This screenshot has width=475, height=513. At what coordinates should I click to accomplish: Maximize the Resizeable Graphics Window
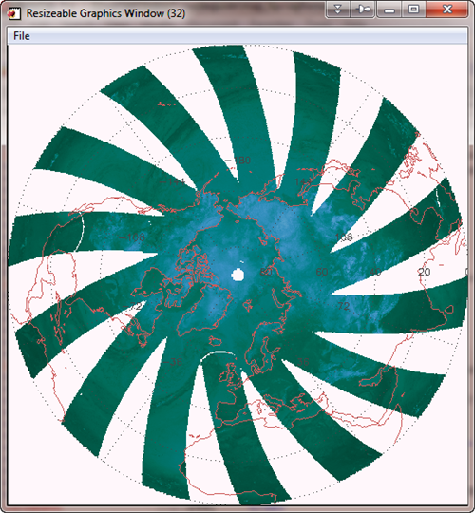(413, 9)
